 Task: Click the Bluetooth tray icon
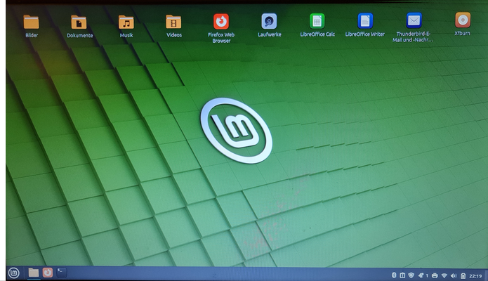pos(394,274)
